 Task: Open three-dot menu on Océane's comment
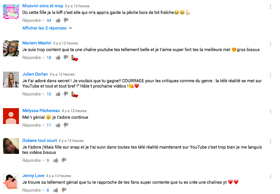[271, 142]
